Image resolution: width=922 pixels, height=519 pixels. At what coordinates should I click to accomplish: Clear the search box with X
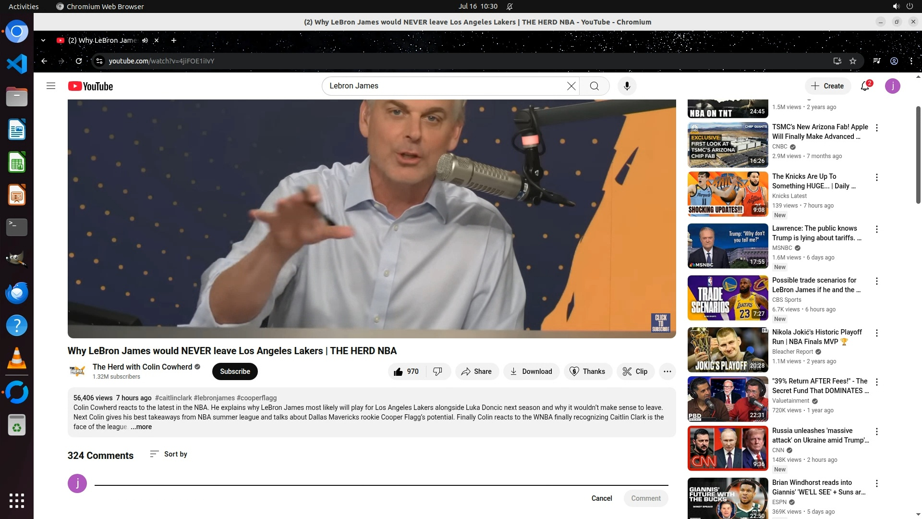tap(571, 86)
